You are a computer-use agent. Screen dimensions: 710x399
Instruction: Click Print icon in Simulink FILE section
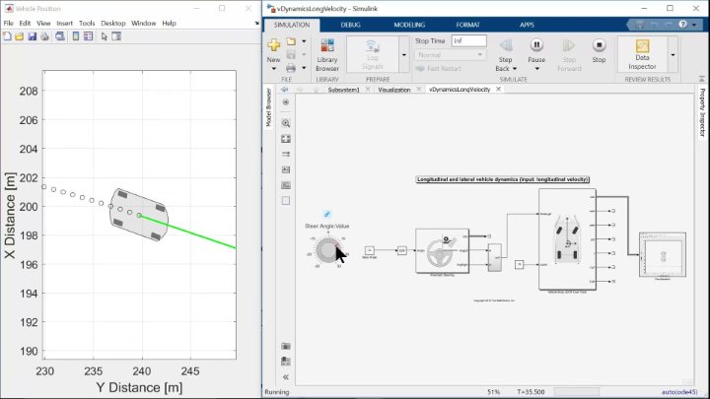pos(291,68)
